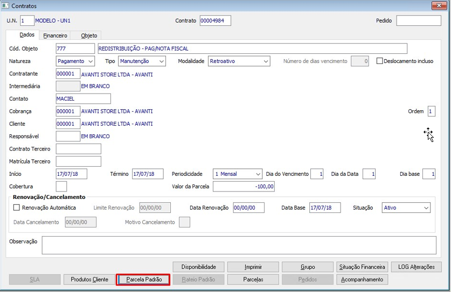The height and width of the screenshot is (292, 451).
Task: Click EM BRANCO text beside Intermediária
Action: point(95,86)
